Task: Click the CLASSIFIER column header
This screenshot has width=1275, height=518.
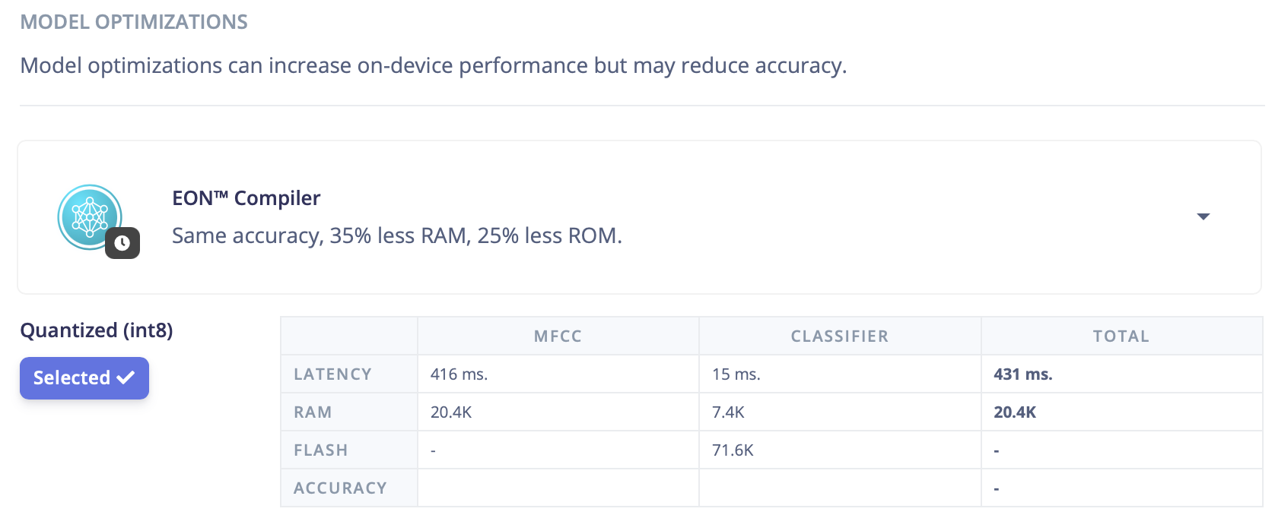Action: (x=839, y=336)
